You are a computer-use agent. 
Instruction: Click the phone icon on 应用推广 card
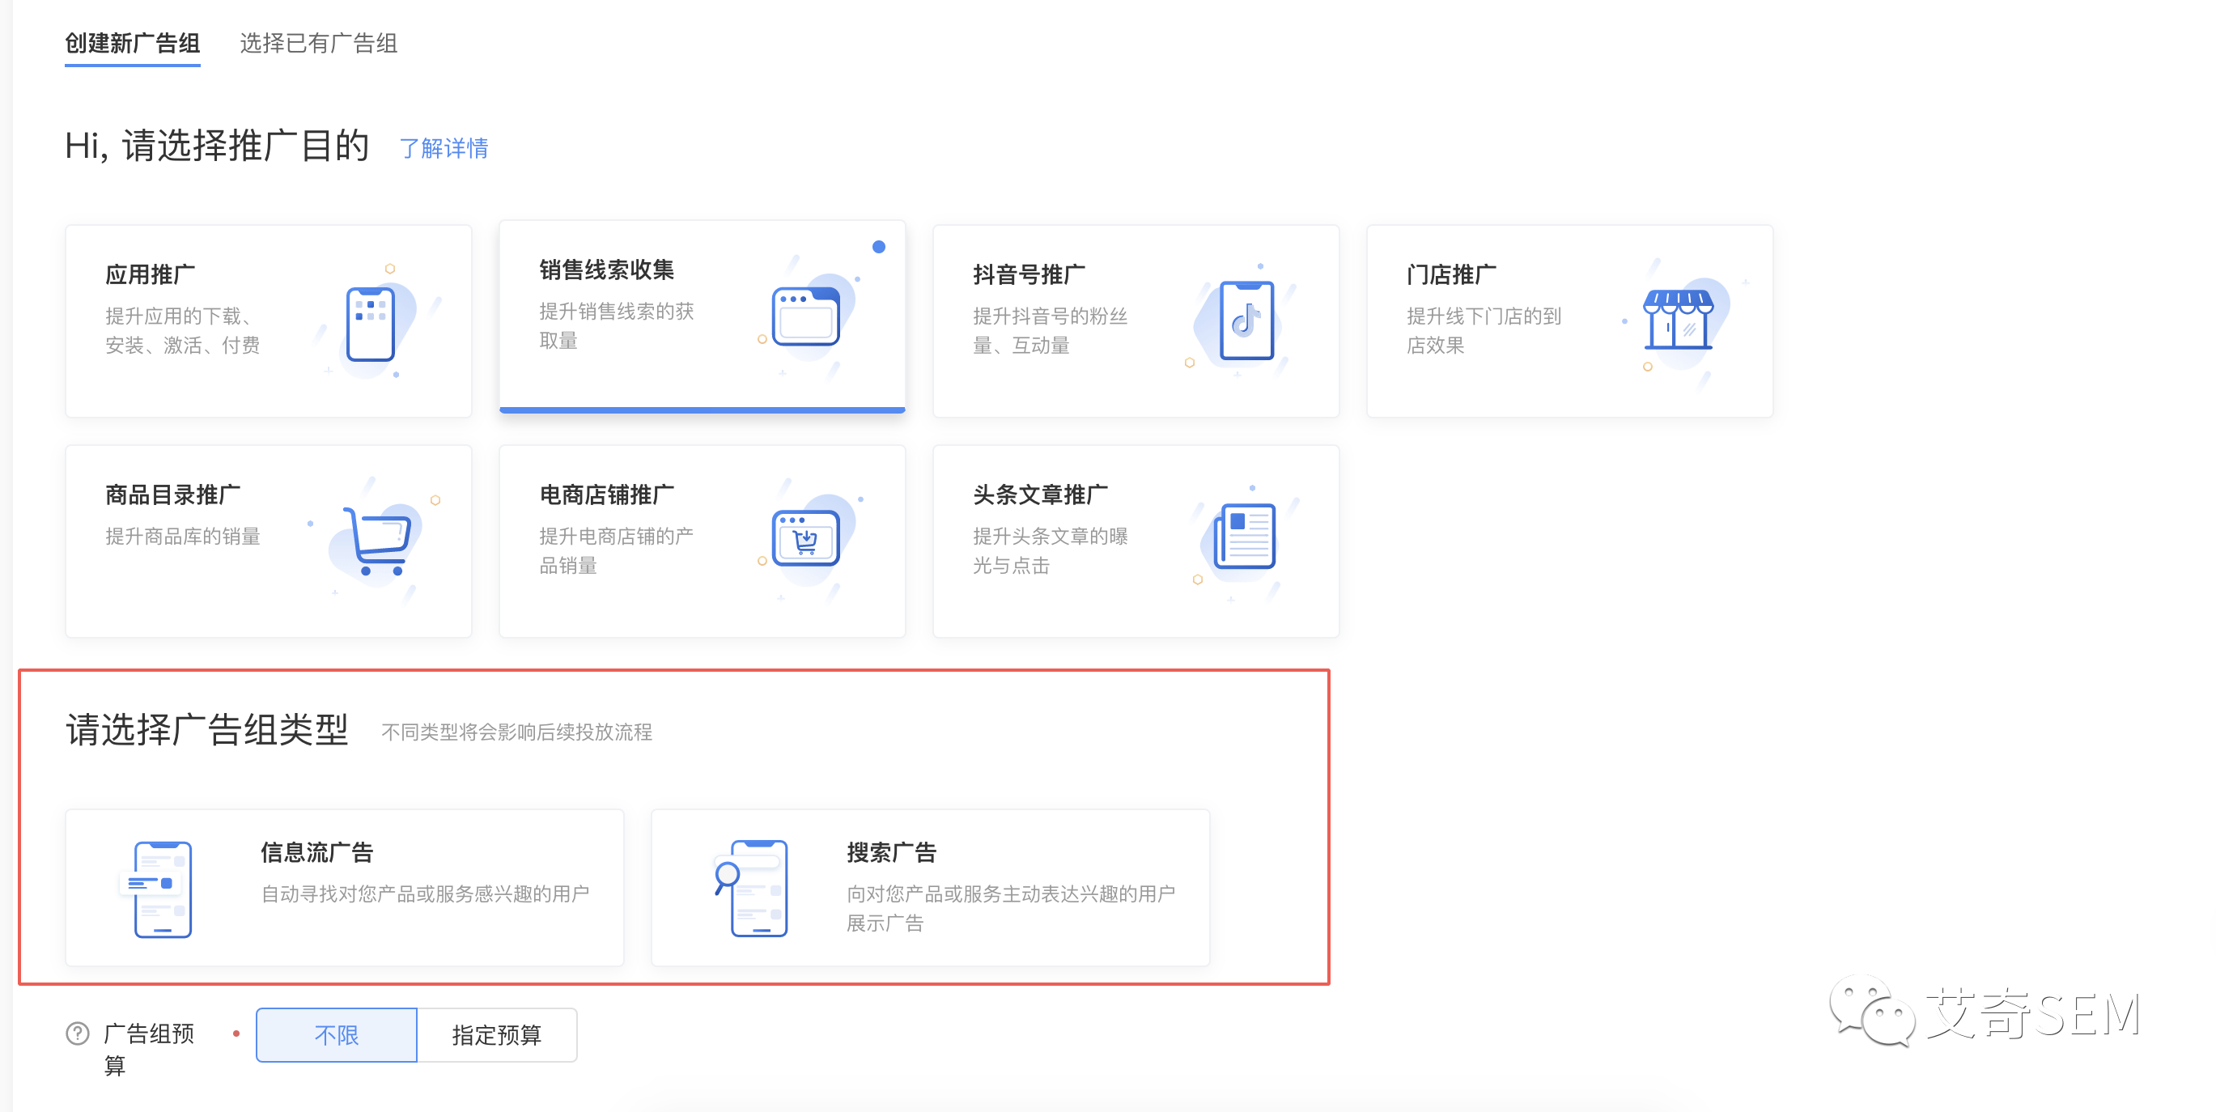tap(371, 324)
